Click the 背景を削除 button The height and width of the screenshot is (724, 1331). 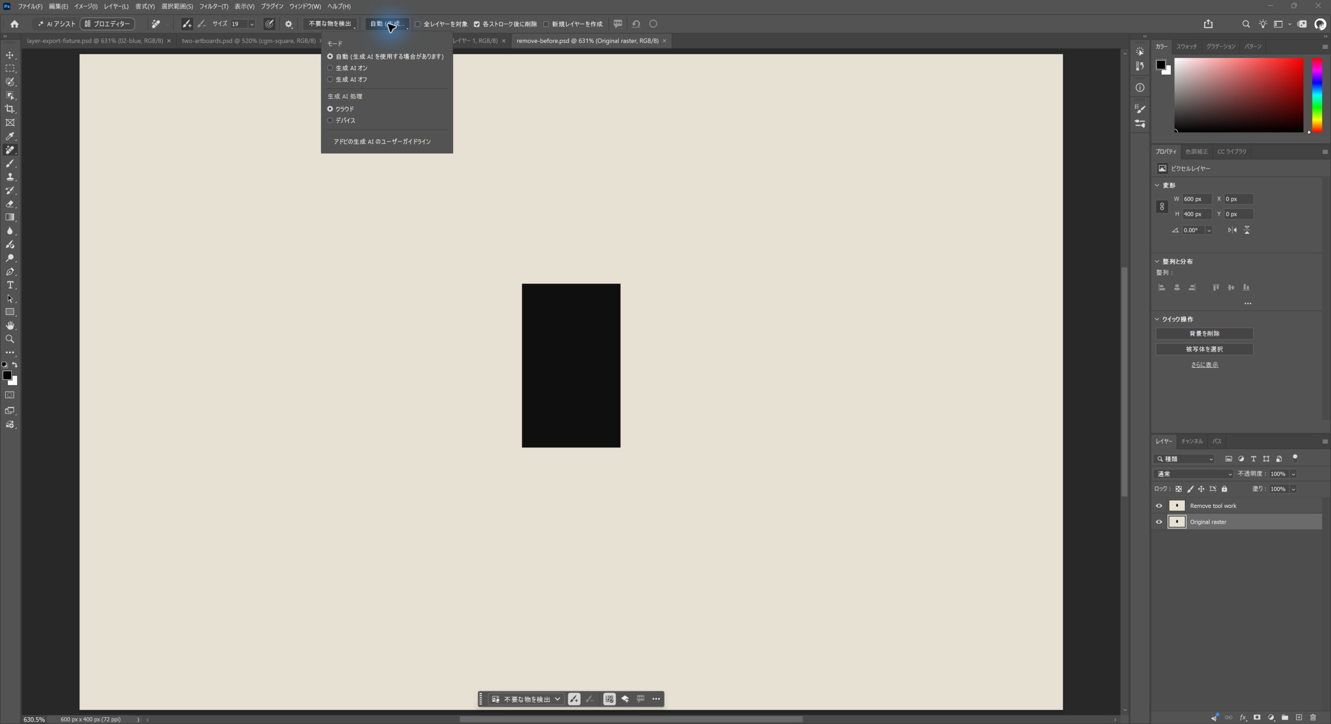click(1204, 334)
